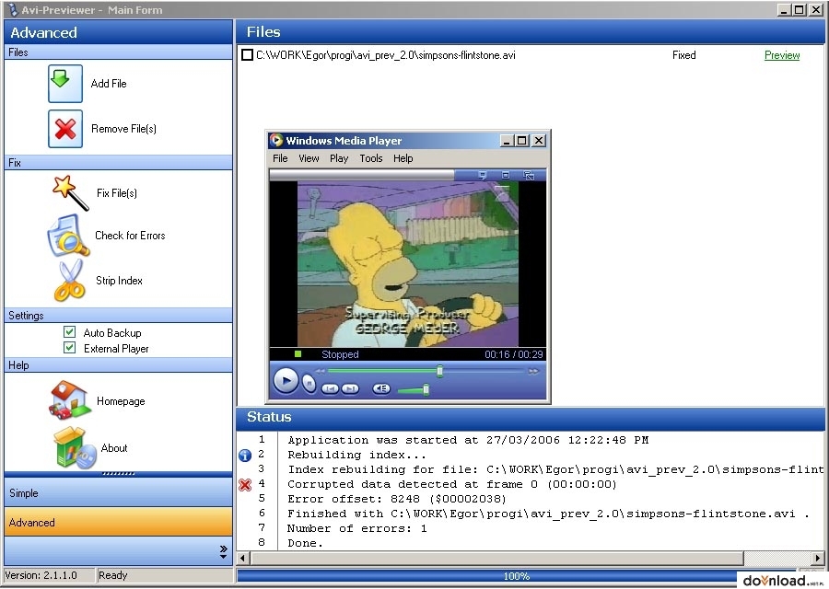Click the blue info icon on status line 2
Image resolution: width=829 pixels, height=589 pixels.
[x=245, y=455]
